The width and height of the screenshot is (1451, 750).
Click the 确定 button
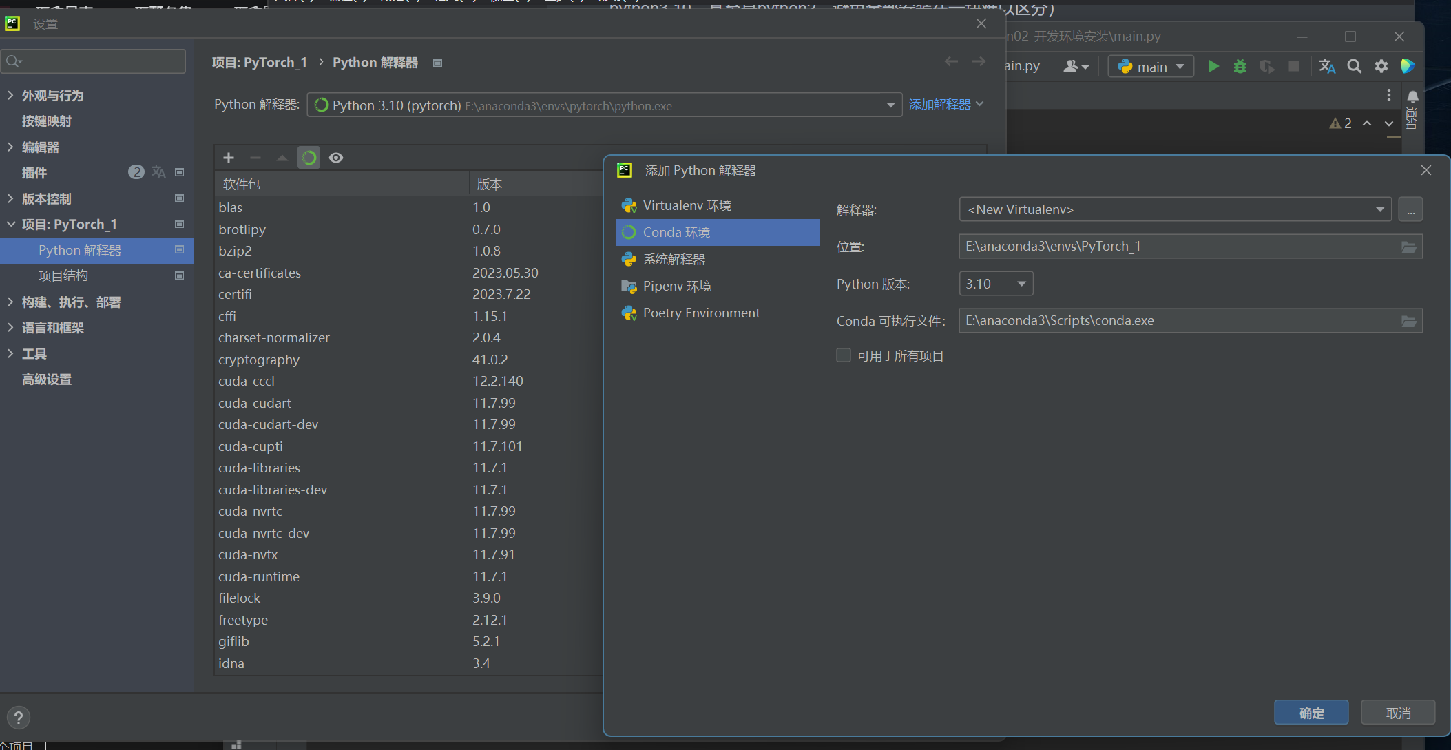[1311, 713]
